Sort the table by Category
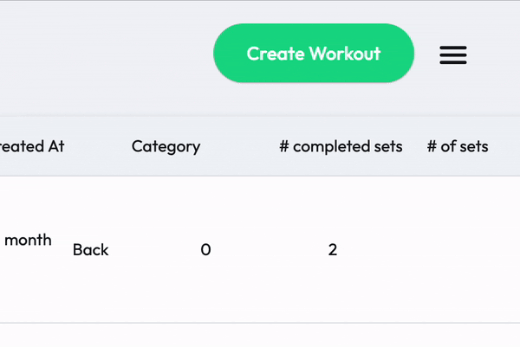The width and height of the screenshot is (520, 347). point(166,146)
